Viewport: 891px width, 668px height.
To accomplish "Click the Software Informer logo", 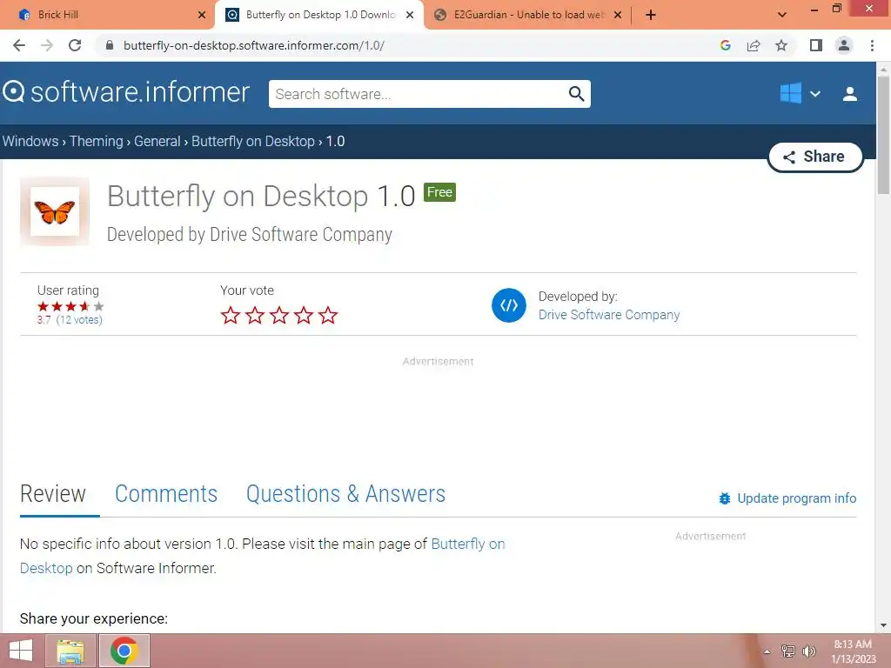I will coord(126,92).
